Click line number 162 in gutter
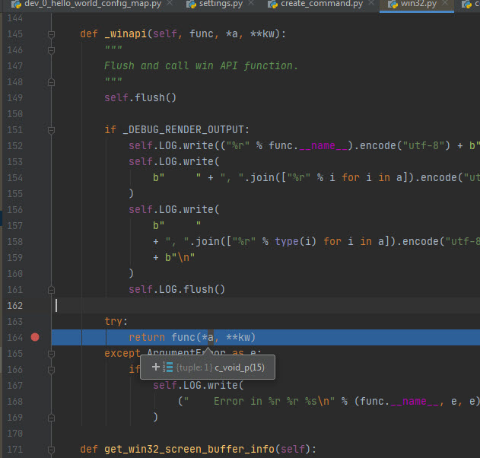The height and width of the screenshot is (458, 480). pos(15,306)
